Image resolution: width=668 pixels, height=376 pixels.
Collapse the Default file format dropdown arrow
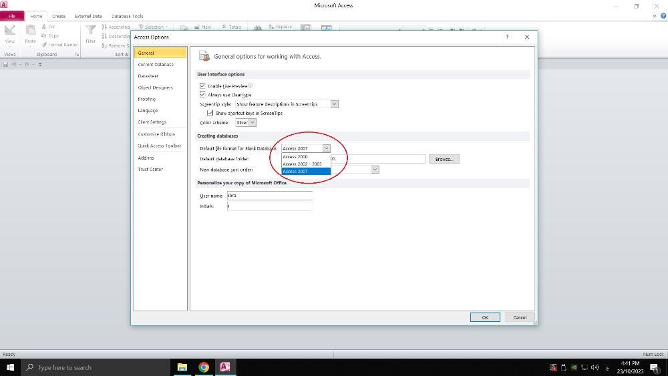coord(327,148)
